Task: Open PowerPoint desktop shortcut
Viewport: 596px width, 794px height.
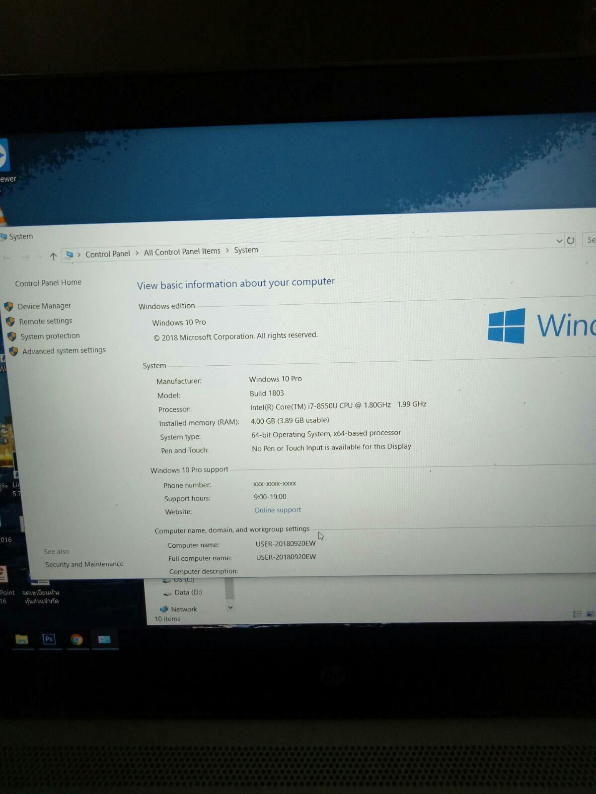Action: pyautogui.click(x=5, y=585)
